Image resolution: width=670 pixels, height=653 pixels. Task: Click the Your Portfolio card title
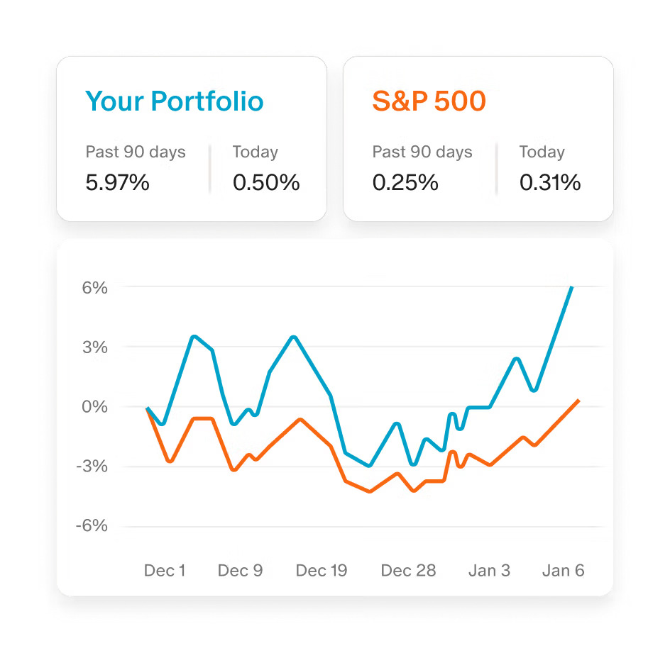[x=175, y=101]
